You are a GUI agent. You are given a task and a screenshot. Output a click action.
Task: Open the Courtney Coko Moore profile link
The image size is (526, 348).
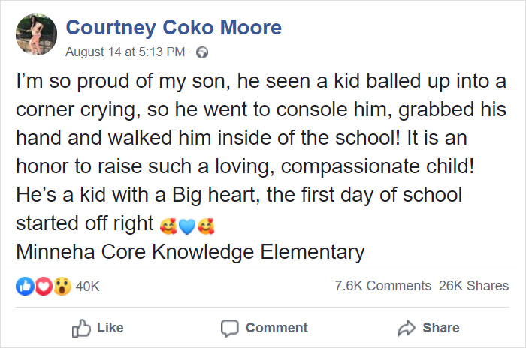[174, 28]
